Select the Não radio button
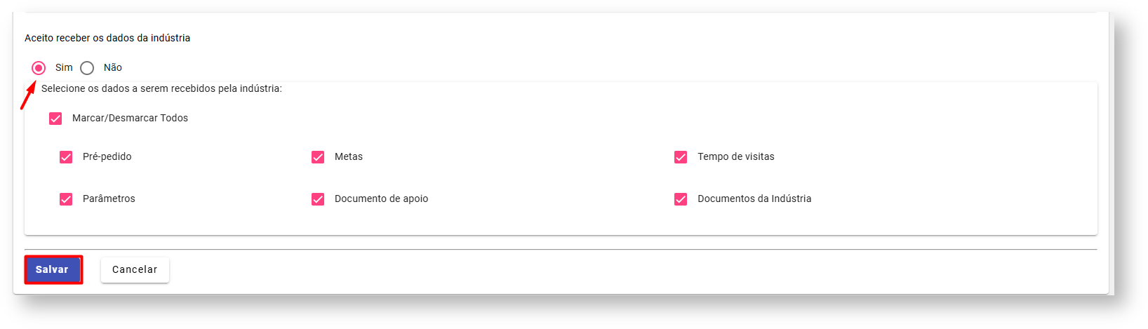 click(x=87, y=68)
